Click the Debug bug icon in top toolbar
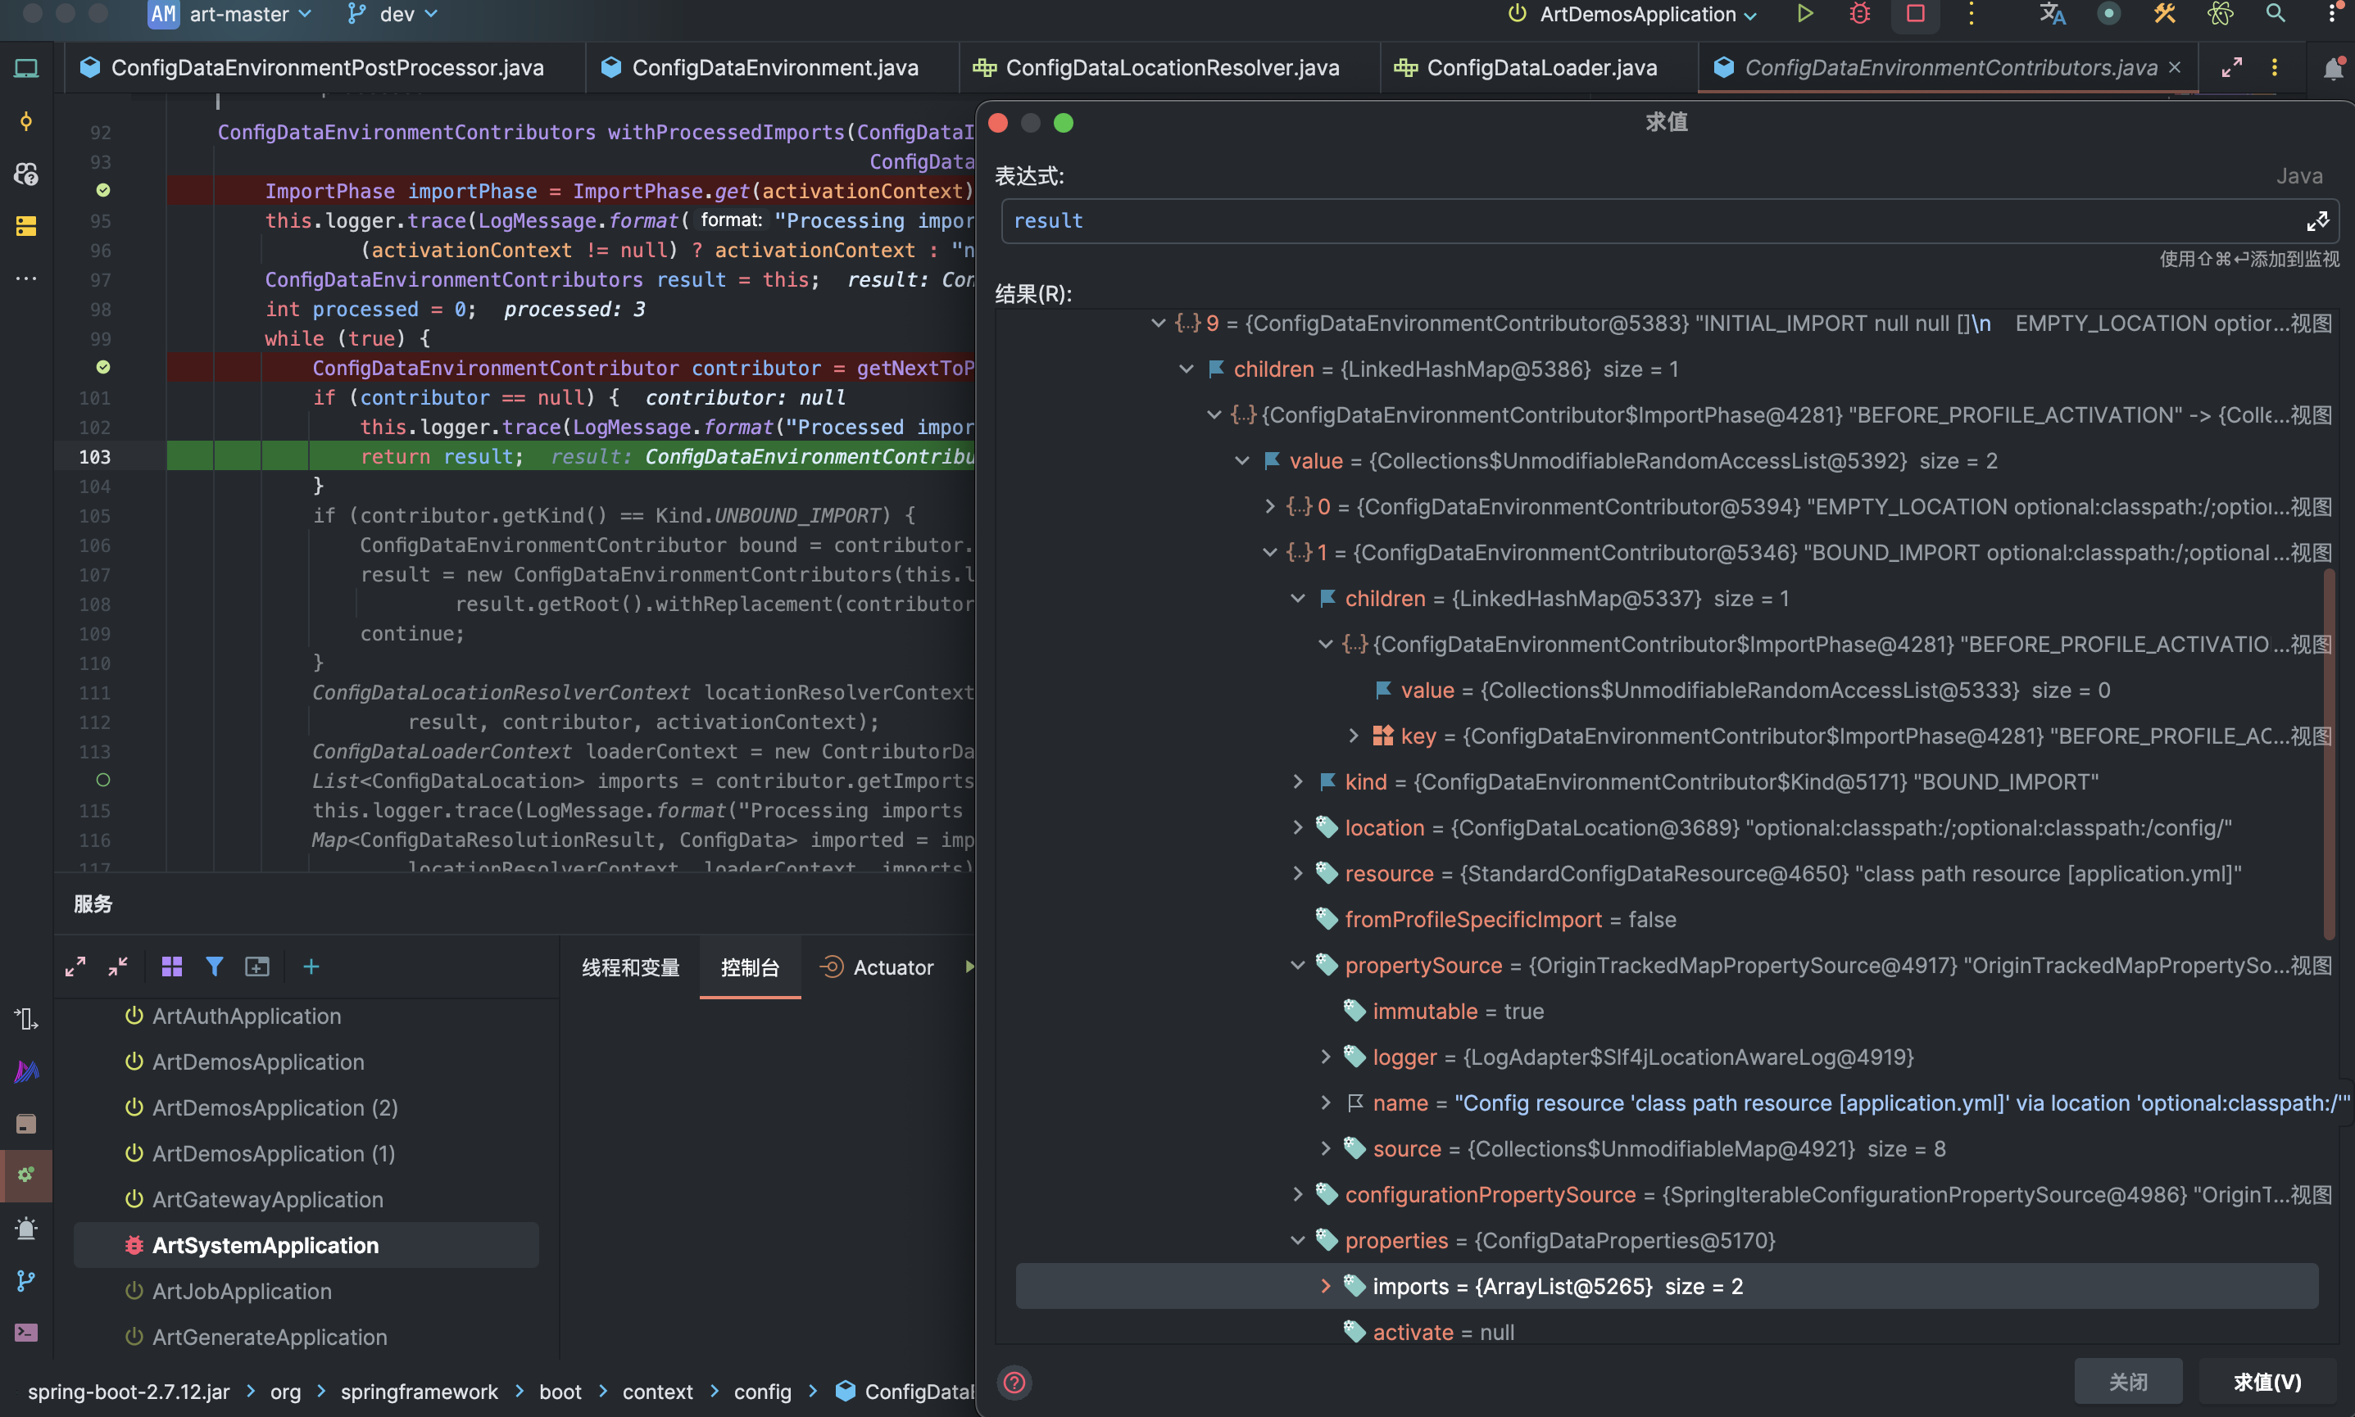Image resolution: width=2355 pixels, height=1417 pixels. (1859, 14)
